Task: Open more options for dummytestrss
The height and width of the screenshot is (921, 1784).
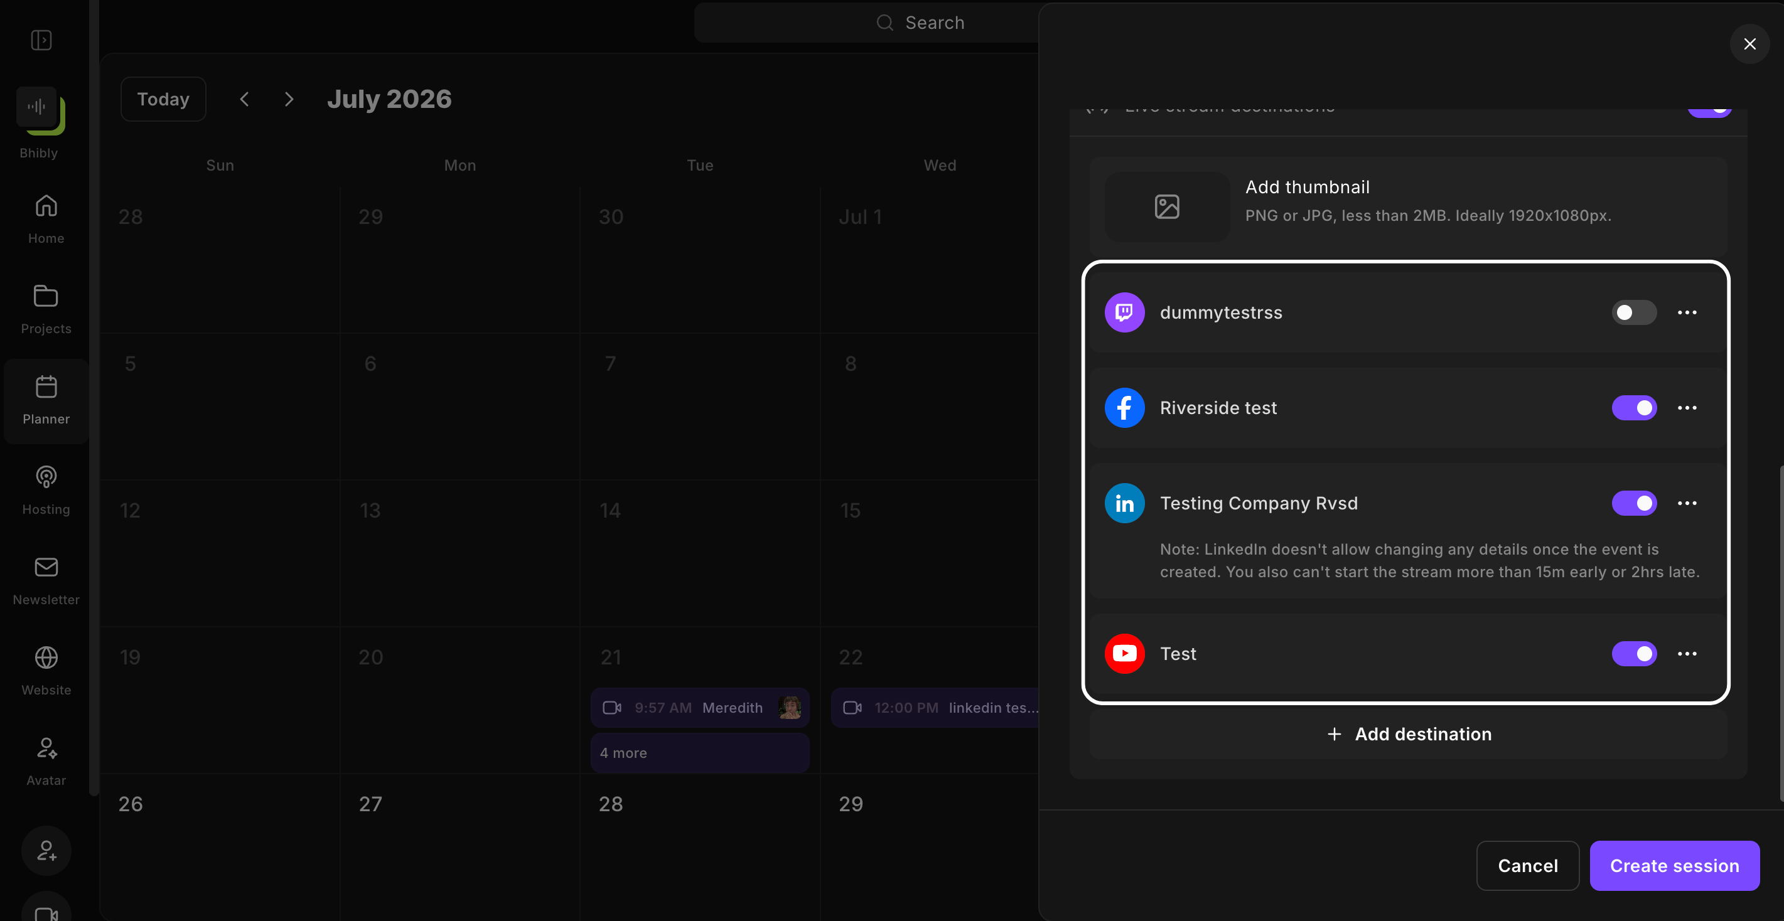Action: [x=1687, y=312]
